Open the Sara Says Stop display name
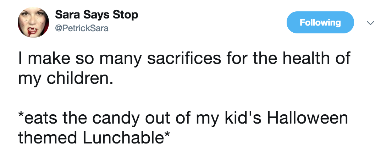Image resolution: width=381 pixels, height=152 pixels. click(96, 15)
